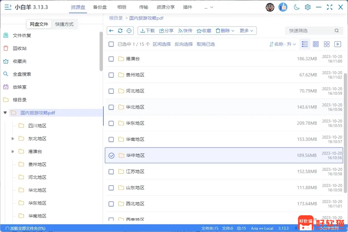
Task: Check the 河北地区 folder checkbox
Action: (111, 91)
